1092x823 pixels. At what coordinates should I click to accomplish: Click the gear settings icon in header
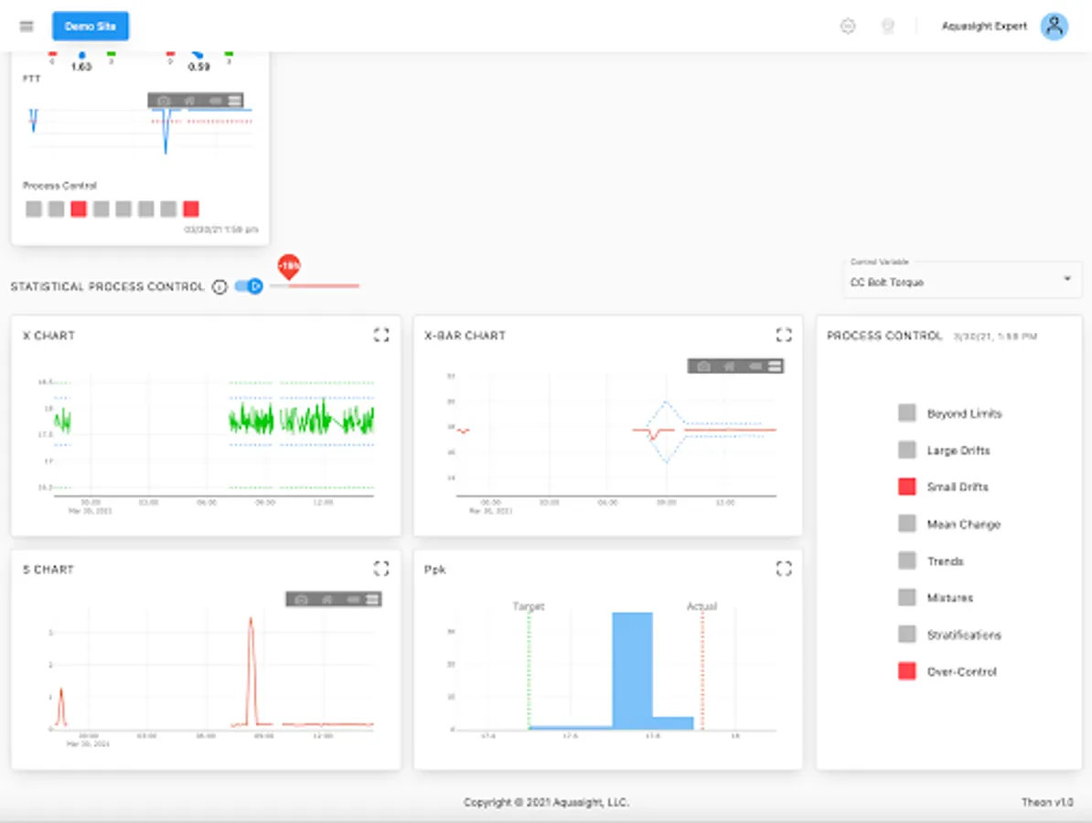(x=848, y=27)
